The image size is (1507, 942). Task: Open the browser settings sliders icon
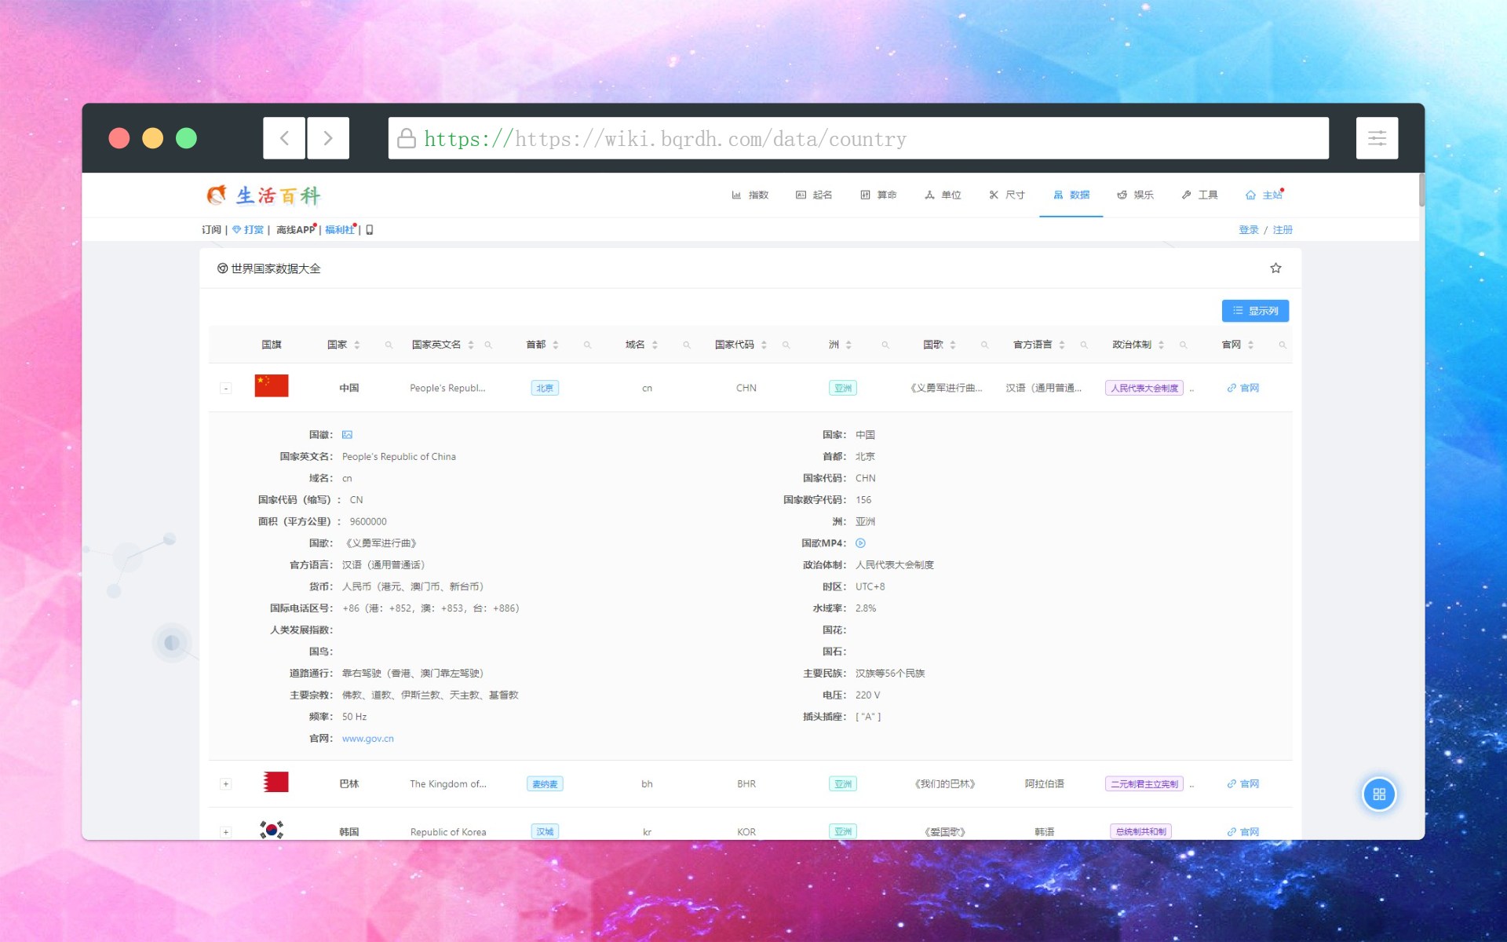(x=1377, y=138)
